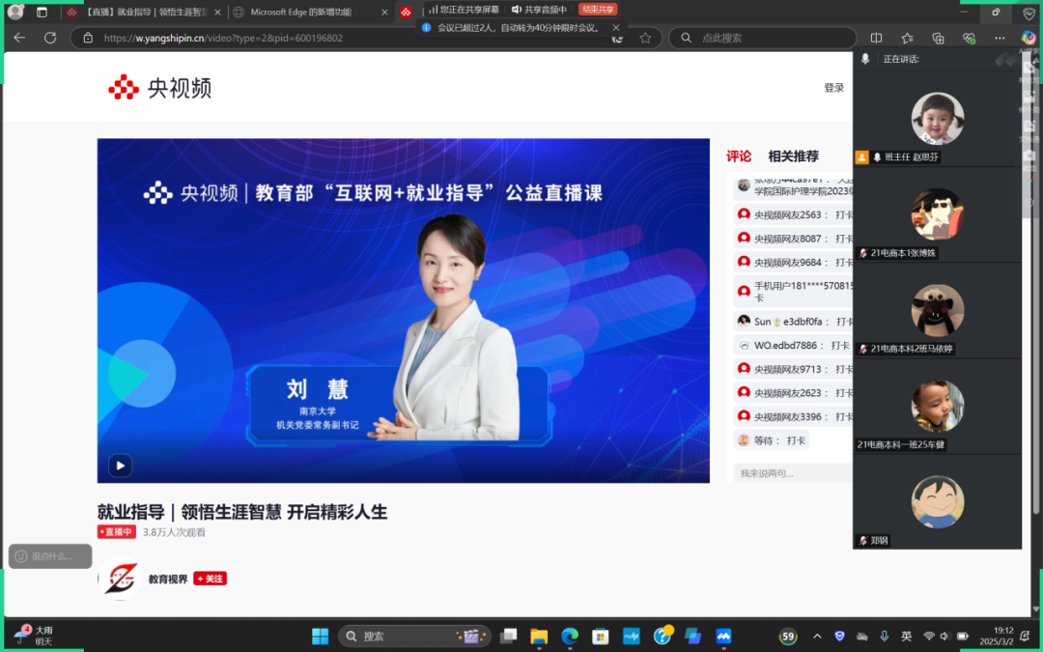The width and height of the screenshot is (1043, 652).
Task: Click the 直播中 live badge
Action: point(117,532)
